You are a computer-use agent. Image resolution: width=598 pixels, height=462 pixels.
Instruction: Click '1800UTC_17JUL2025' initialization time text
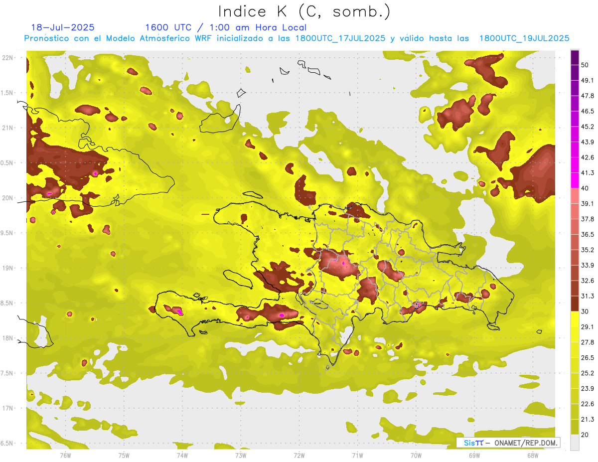pyautogui.click(x=340, y=38)
